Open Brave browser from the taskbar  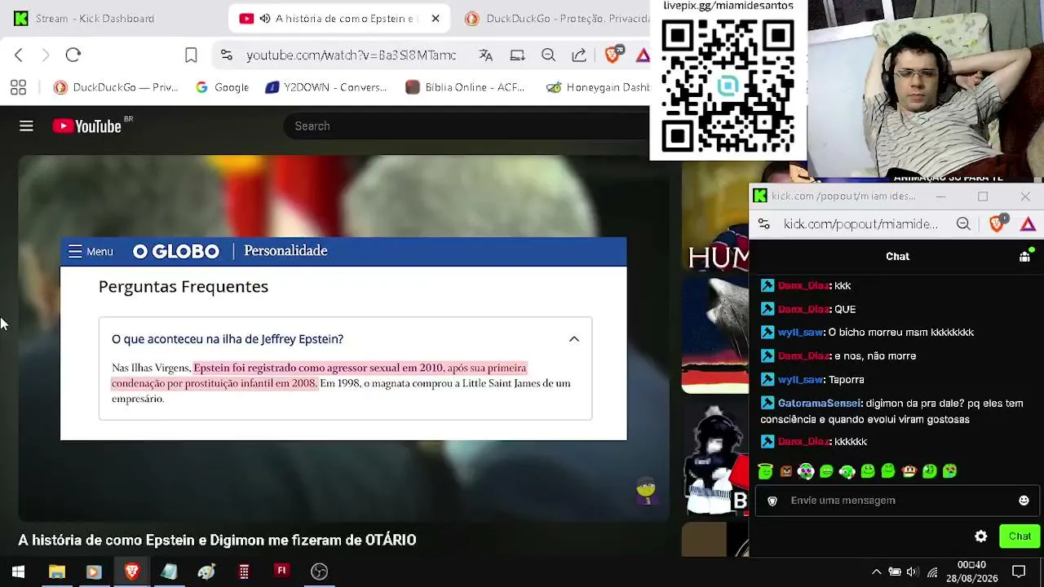131,572
